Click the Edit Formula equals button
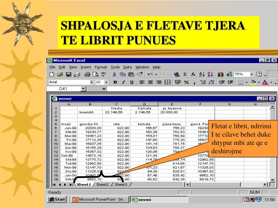 pos(104,89)
